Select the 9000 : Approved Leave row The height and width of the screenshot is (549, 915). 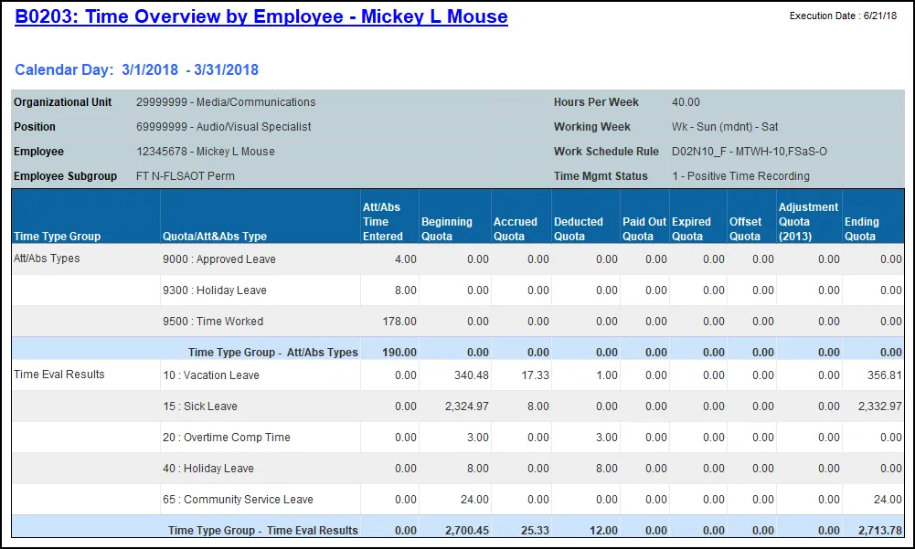[x=218, y=259]
